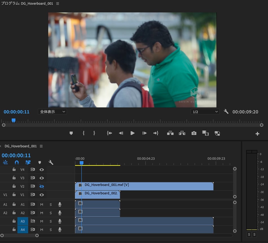Show the hidden V2 track output
The image size is (268, 243).
42,186
